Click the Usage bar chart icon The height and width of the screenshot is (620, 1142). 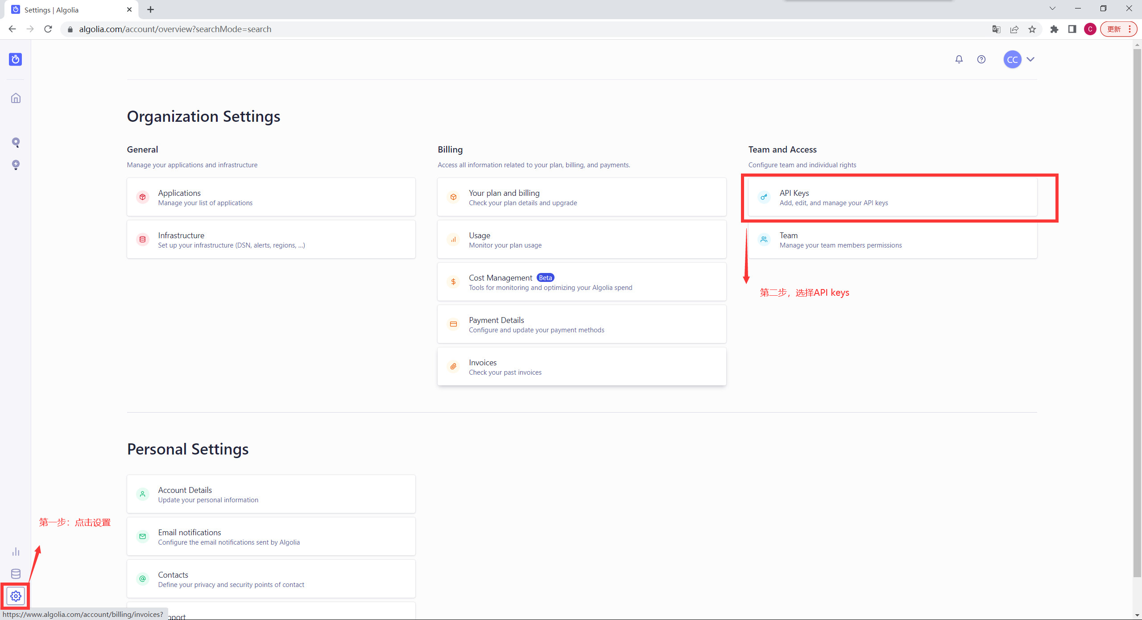(x=453, y=239)
